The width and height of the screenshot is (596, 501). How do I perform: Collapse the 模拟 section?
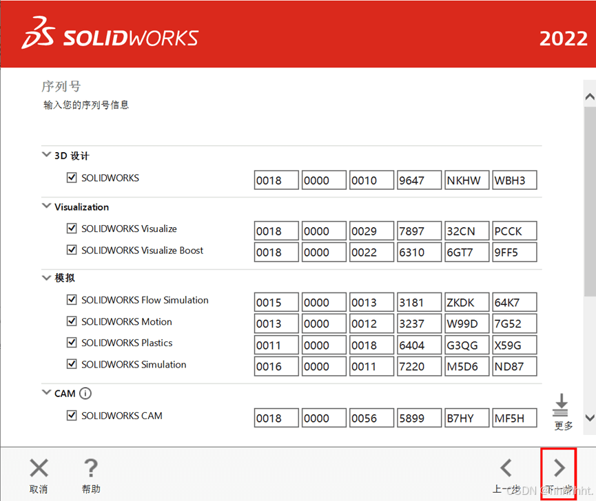(46, 277)
